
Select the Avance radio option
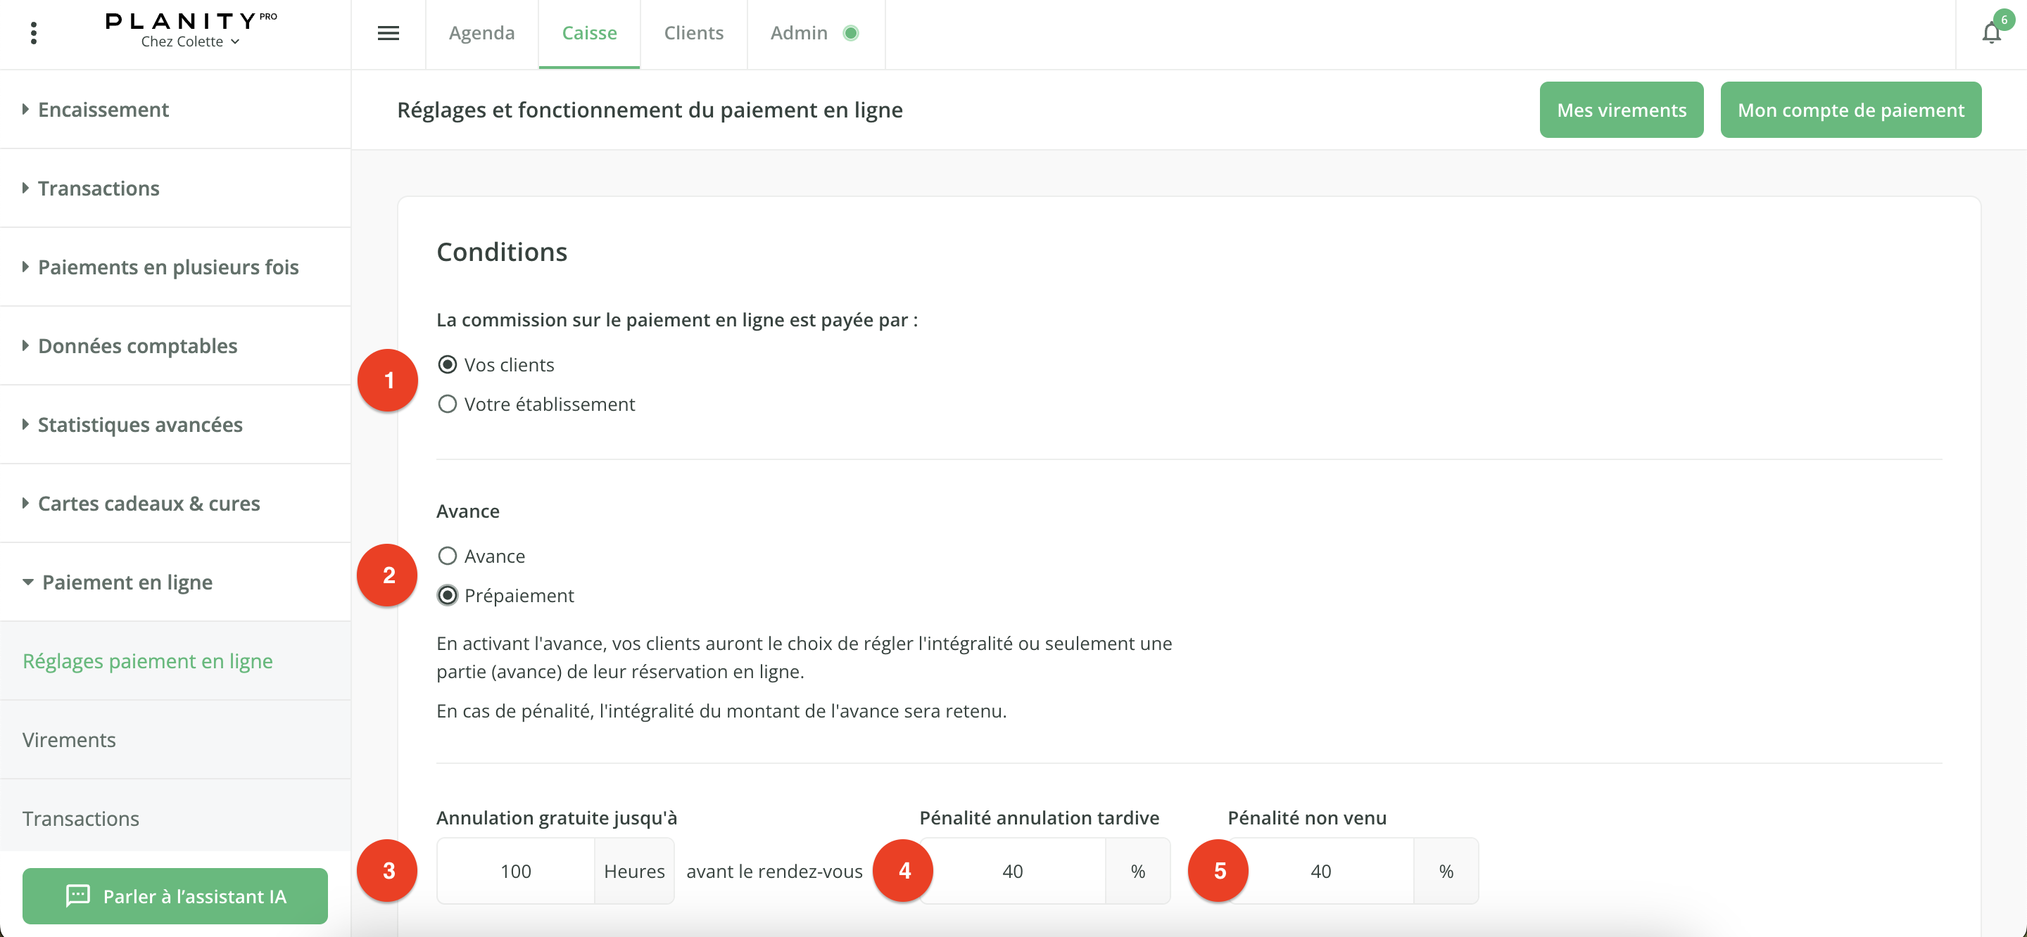click(448, 556)
